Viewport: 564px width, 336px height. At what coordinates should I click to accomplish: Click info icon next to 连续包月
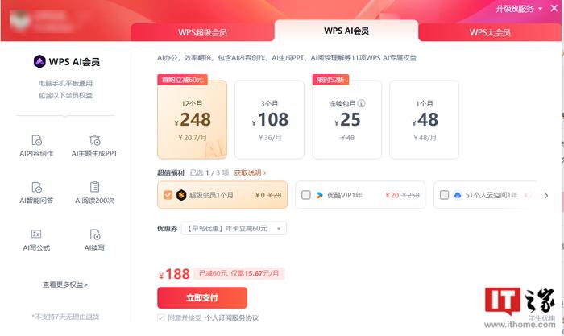coord(361,103)
